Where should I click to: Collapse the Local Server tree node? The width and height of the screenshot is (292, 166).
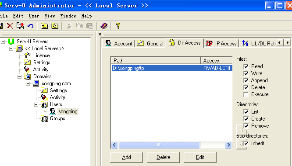coord(11,48)
